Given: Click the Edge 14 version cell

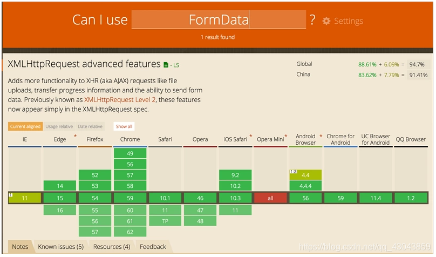Looking at the screenshot, I should (x=60, y=186).
